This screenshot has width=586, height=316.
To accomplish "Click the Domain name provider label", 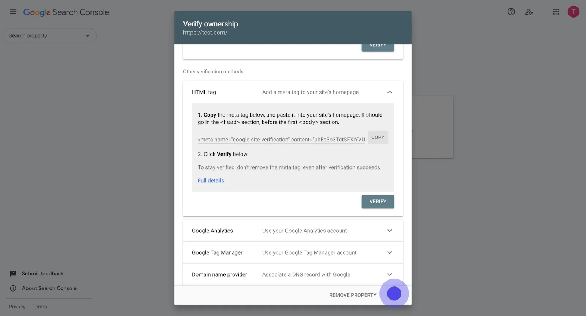I will [219, 275].
